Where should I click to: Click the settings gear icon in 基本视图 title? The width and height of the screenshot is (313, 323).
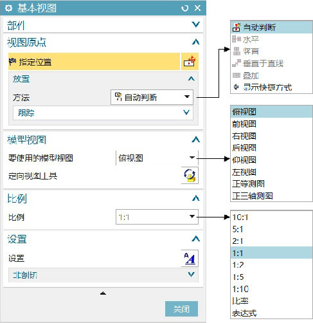8,8
